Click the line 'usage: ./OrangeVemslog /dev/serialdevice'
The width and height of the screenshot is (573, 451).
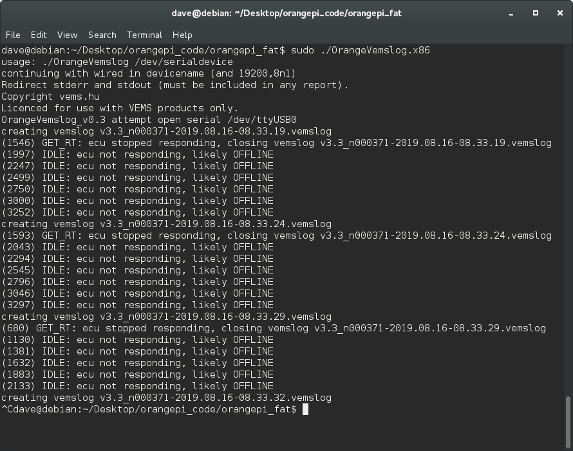(117, 62)
